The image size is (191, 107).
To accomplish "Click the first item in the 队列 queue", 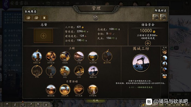I will [165, 52].
